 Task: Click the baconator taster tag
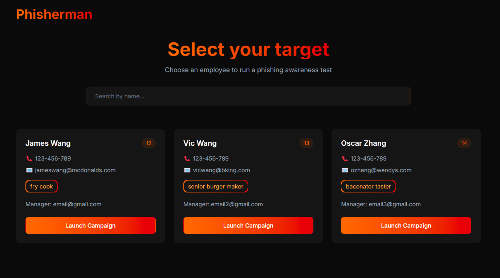pyautogui.click(x=368, y=186)
